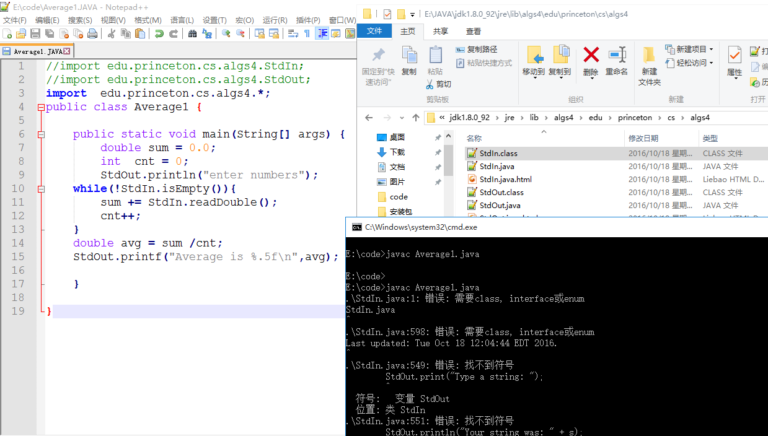Collapse the Average1 class fold marker
Image resolution: width=768 pixels, height=436 pixels.
(42, 107)
